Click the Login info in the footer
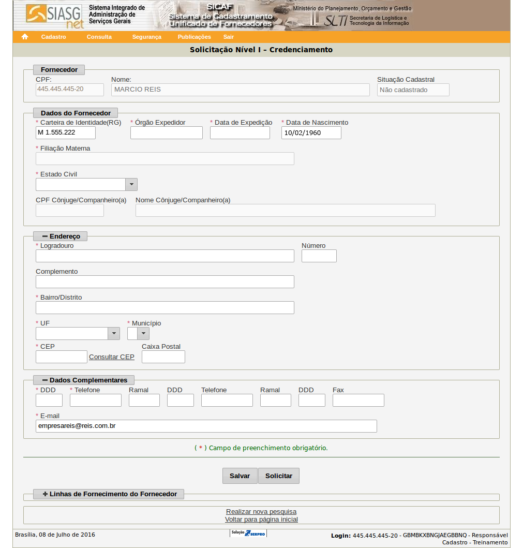The height and width of the screenshot is (548, 523). pos(419,539)
